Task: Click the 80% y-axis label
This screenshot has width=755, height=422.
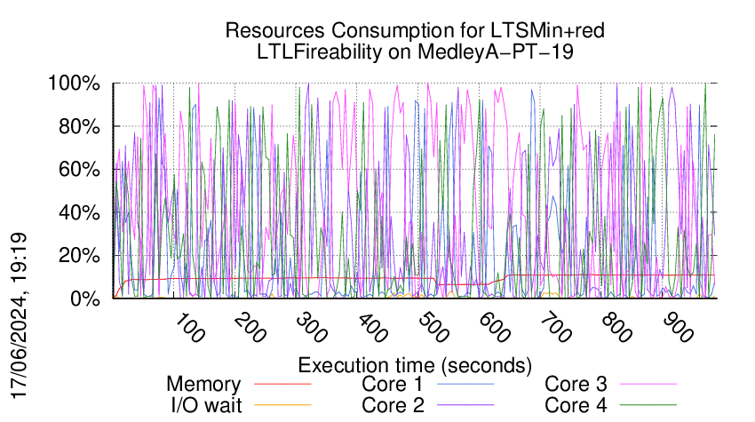Action: (79, 127)
